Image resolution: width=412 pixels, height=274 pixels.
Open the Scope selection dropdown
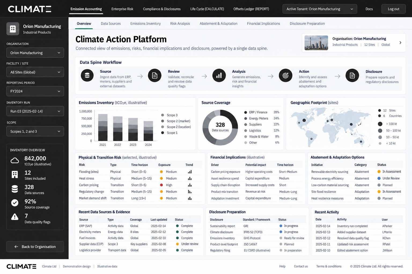[35, 131]
